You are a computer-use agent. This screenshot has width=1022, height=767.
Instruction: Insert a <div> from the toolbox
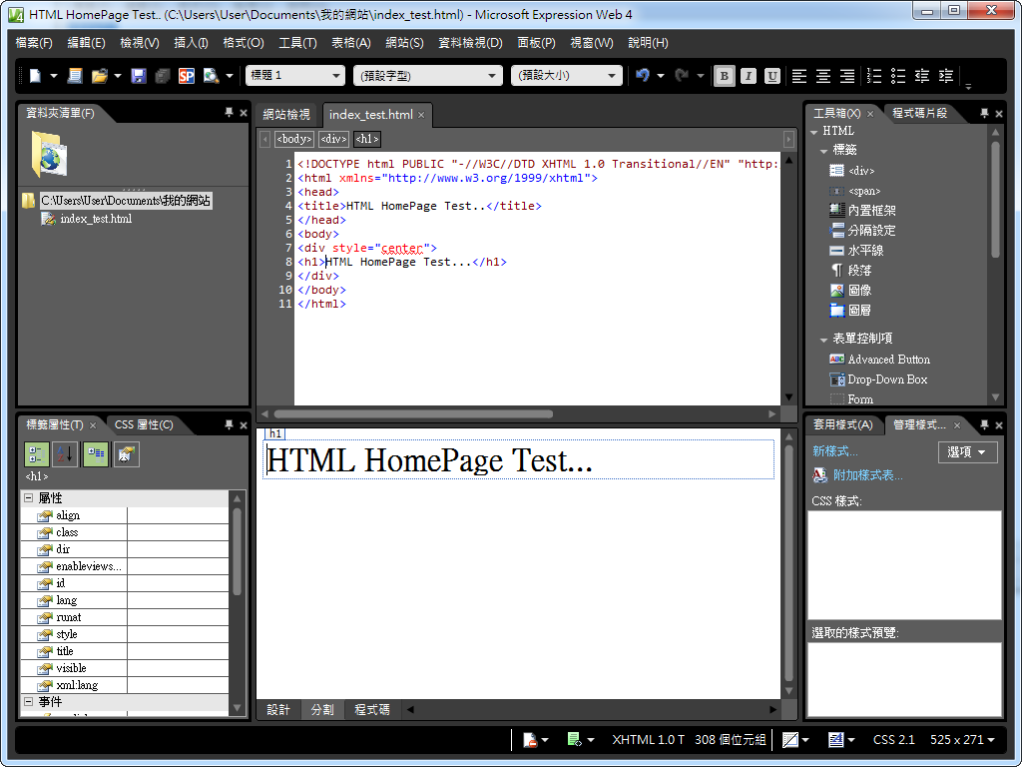(852, 171)
